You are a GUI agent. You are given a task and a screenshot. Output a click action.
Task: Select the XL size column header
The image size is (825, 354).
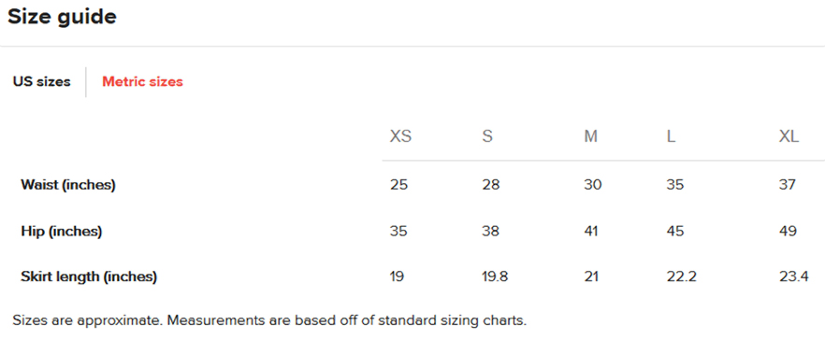point(789,136)
